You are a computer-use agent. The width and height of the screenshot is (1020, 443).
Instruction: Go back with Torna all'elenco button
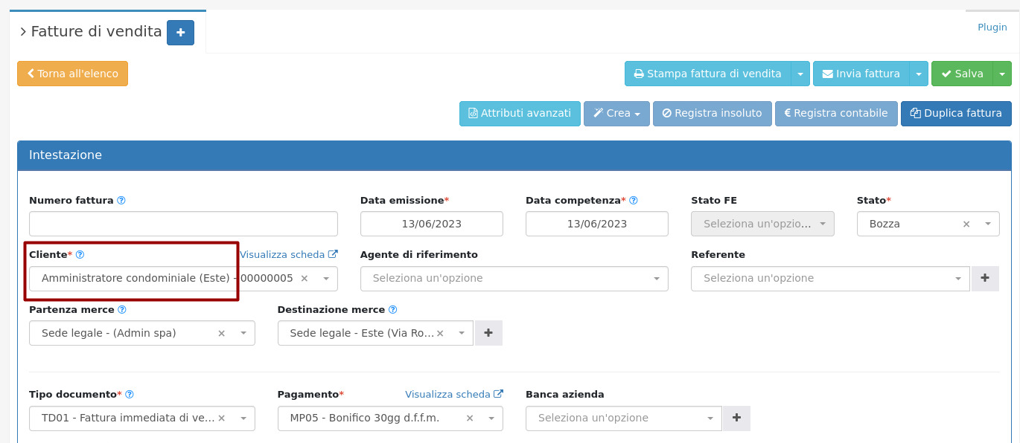pyautogui.click(x=73, y=74)
